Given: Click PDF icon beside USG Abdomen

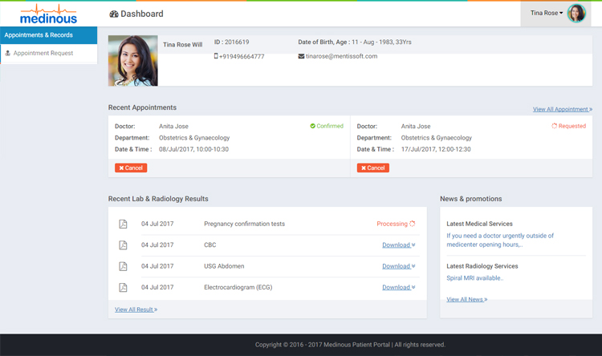Looking at the screenshot, I should coord(123,266).
